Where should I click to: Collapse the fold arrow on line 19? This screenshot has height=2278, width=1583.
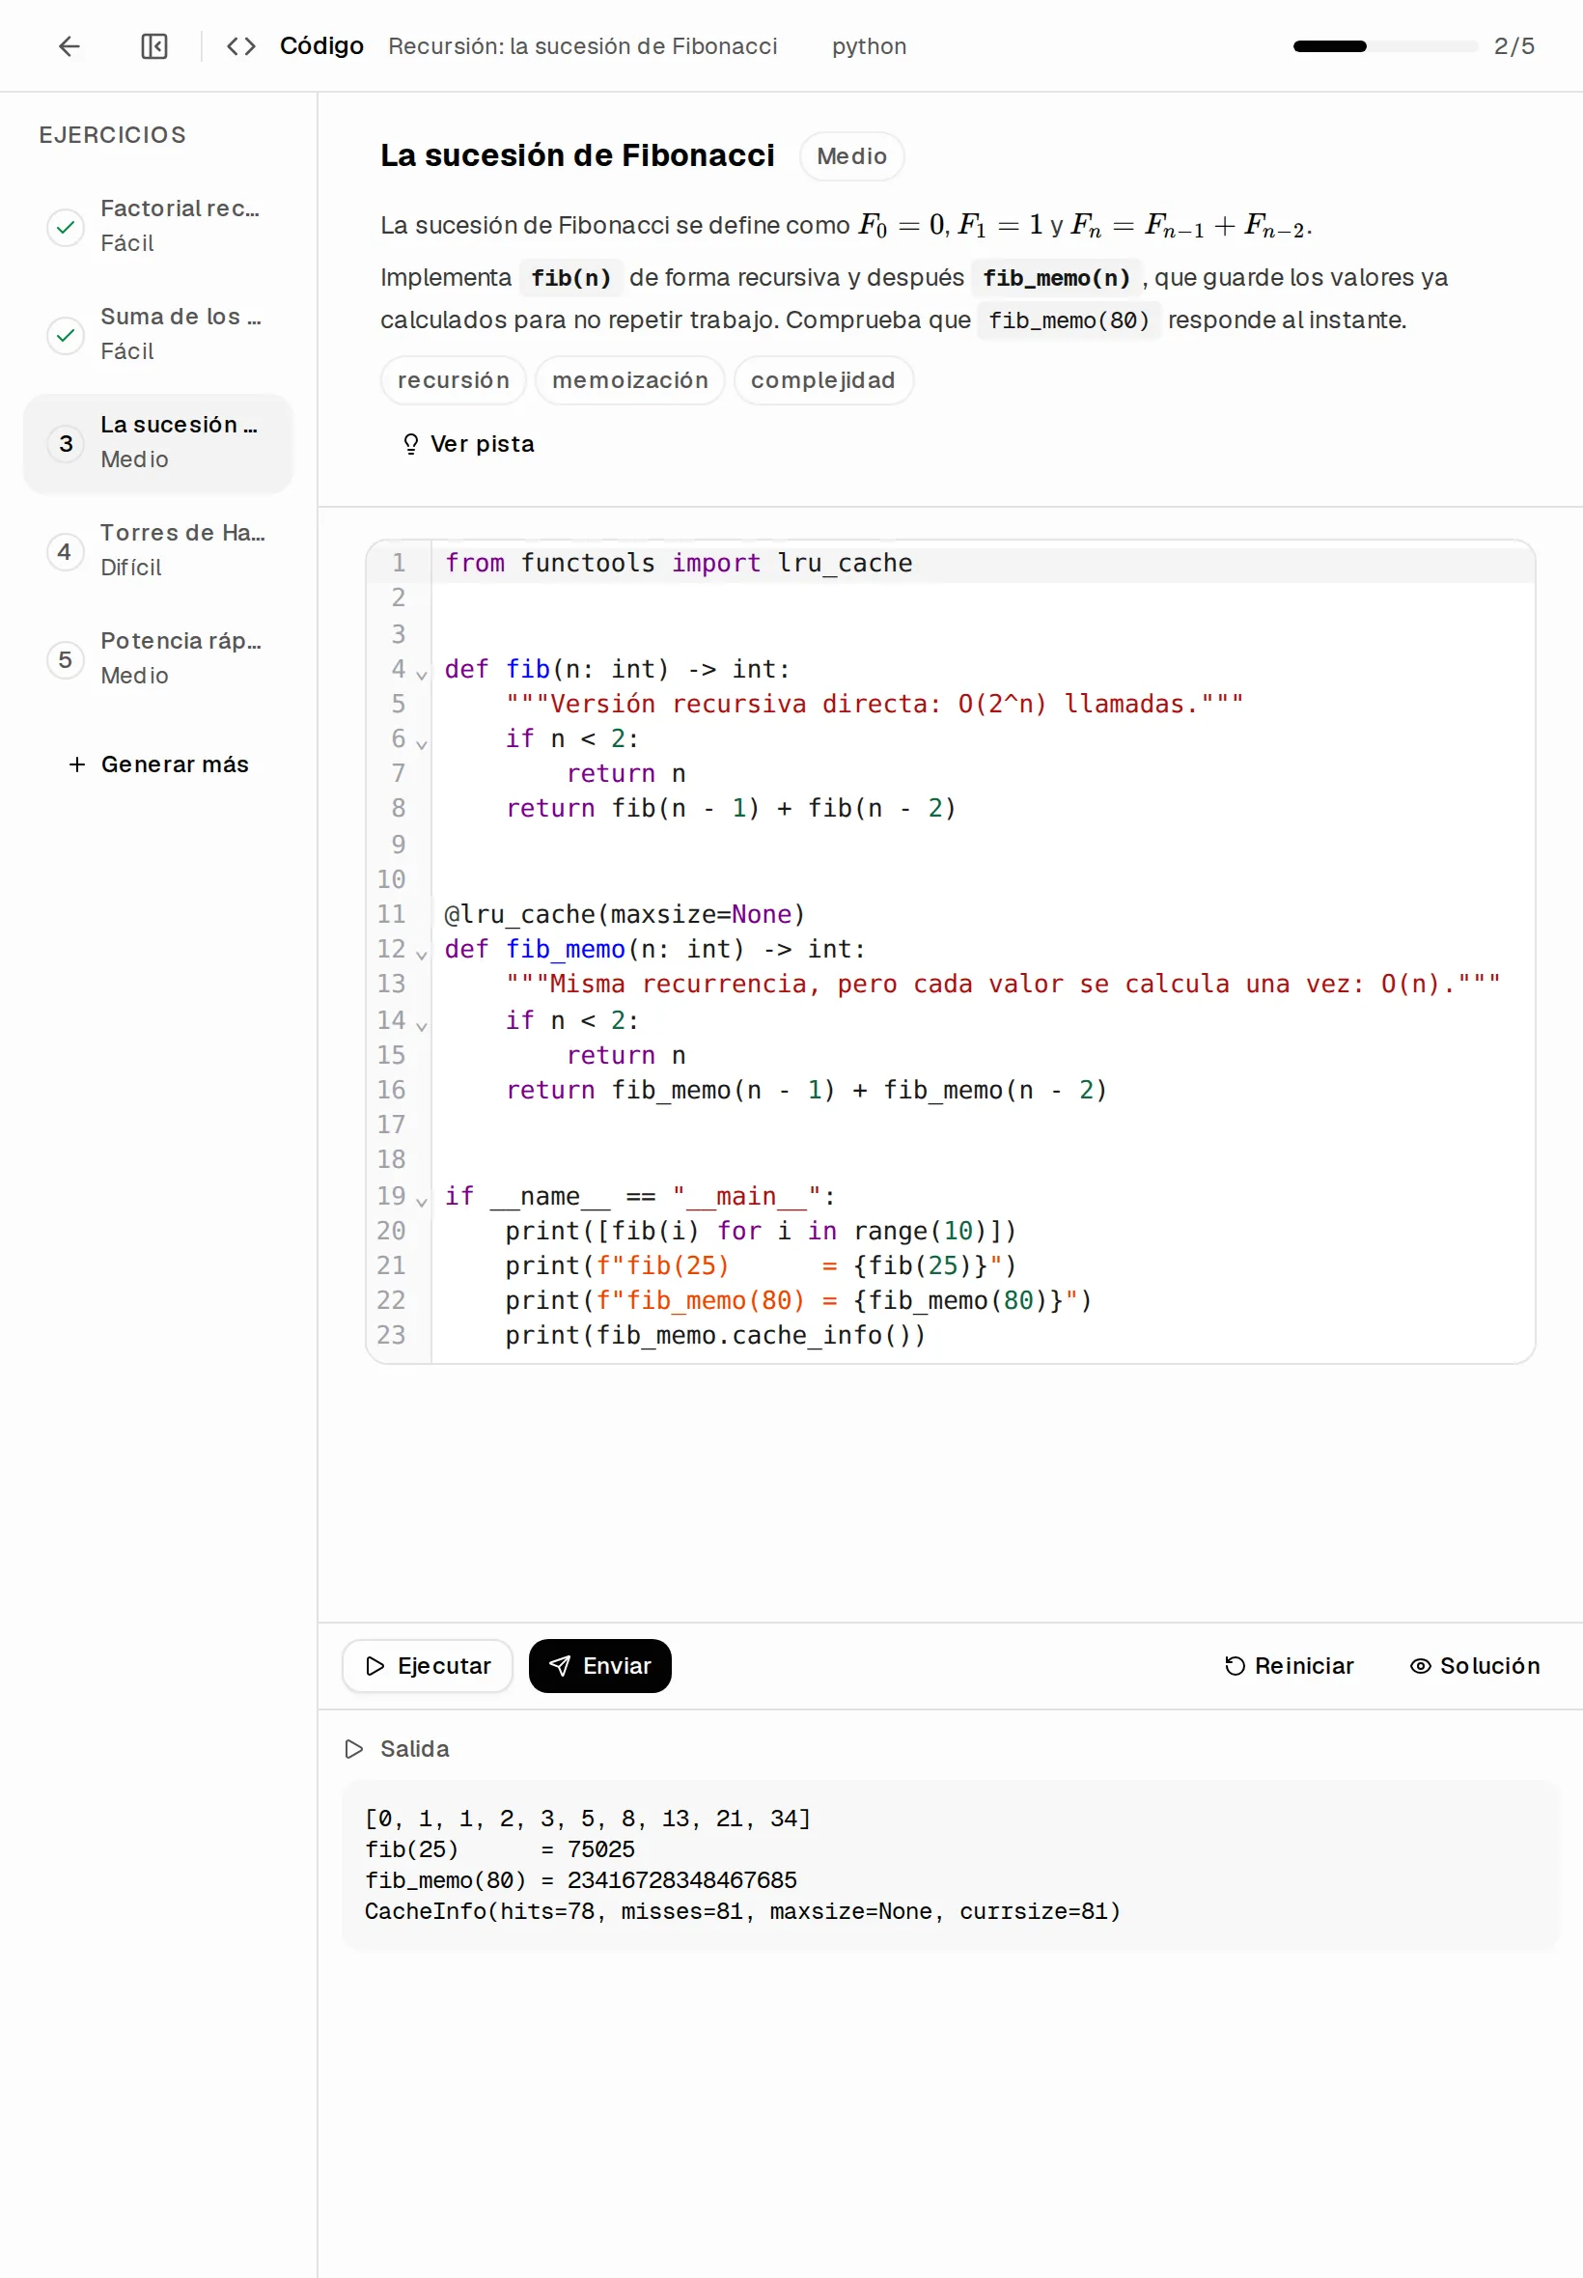click(x=422, y=1202)
